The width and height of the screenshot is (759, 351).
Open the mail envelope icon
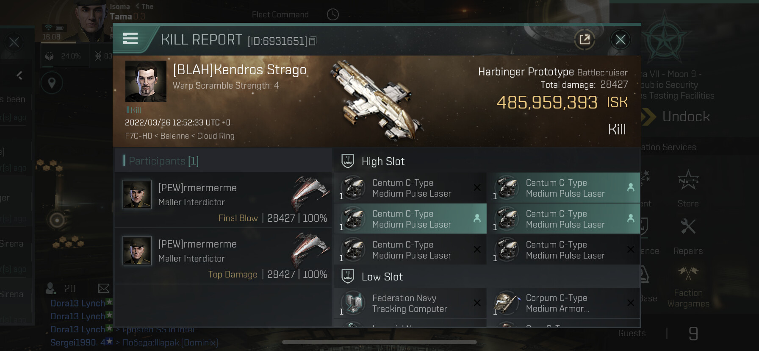103,289
